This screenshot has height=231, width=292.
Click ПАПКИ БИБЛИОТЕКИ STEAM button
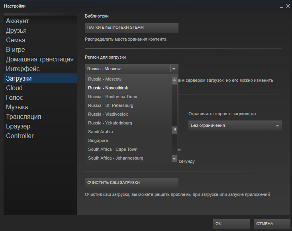click(131, 28)
